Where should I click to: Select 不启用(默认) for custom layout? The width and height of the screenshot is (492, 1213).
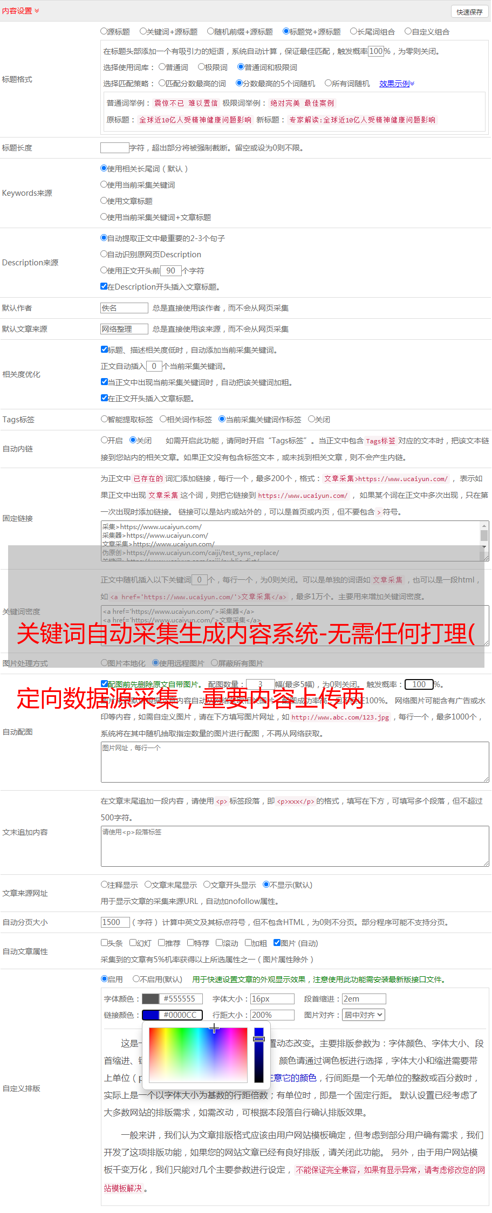pyautogui.click(x=136, y=979)
